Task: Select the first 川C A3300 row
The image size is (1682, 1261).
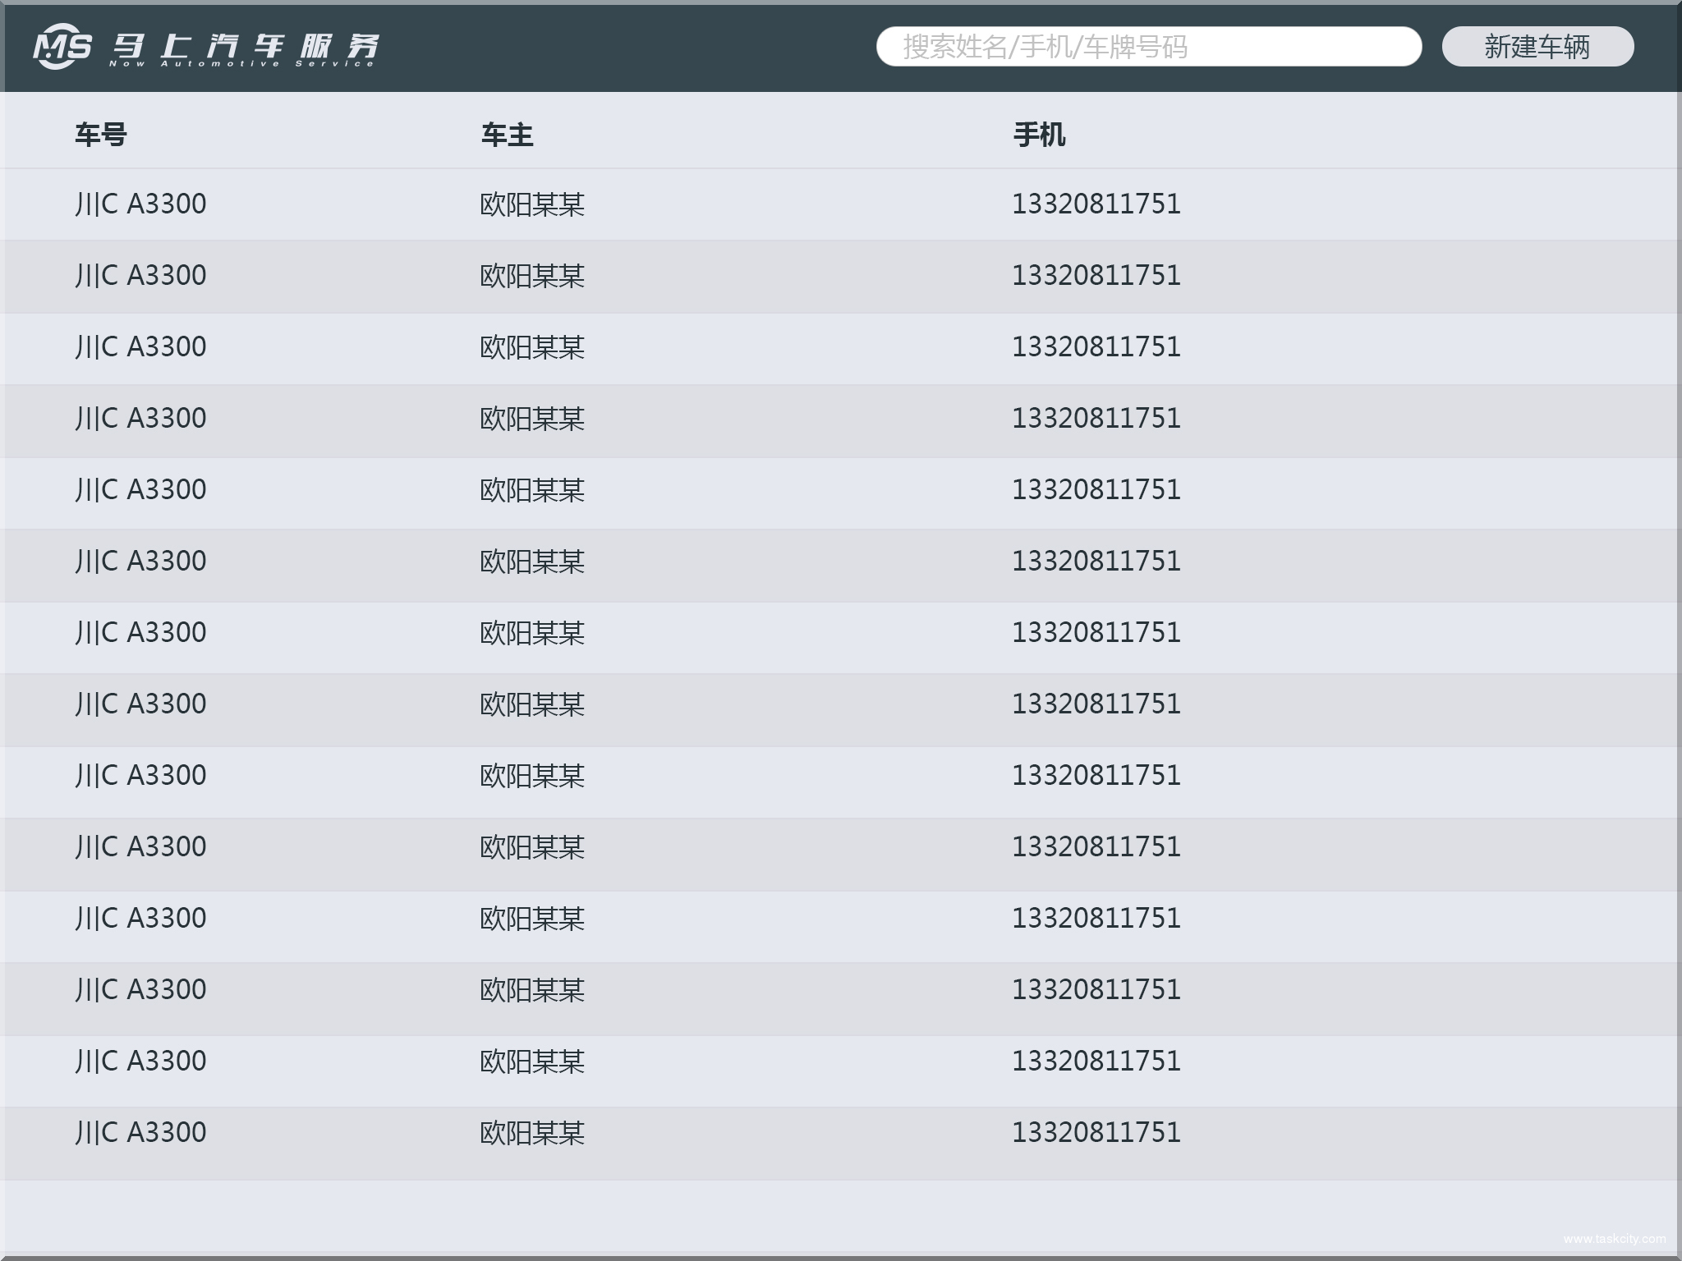Action: pos(140,204)
